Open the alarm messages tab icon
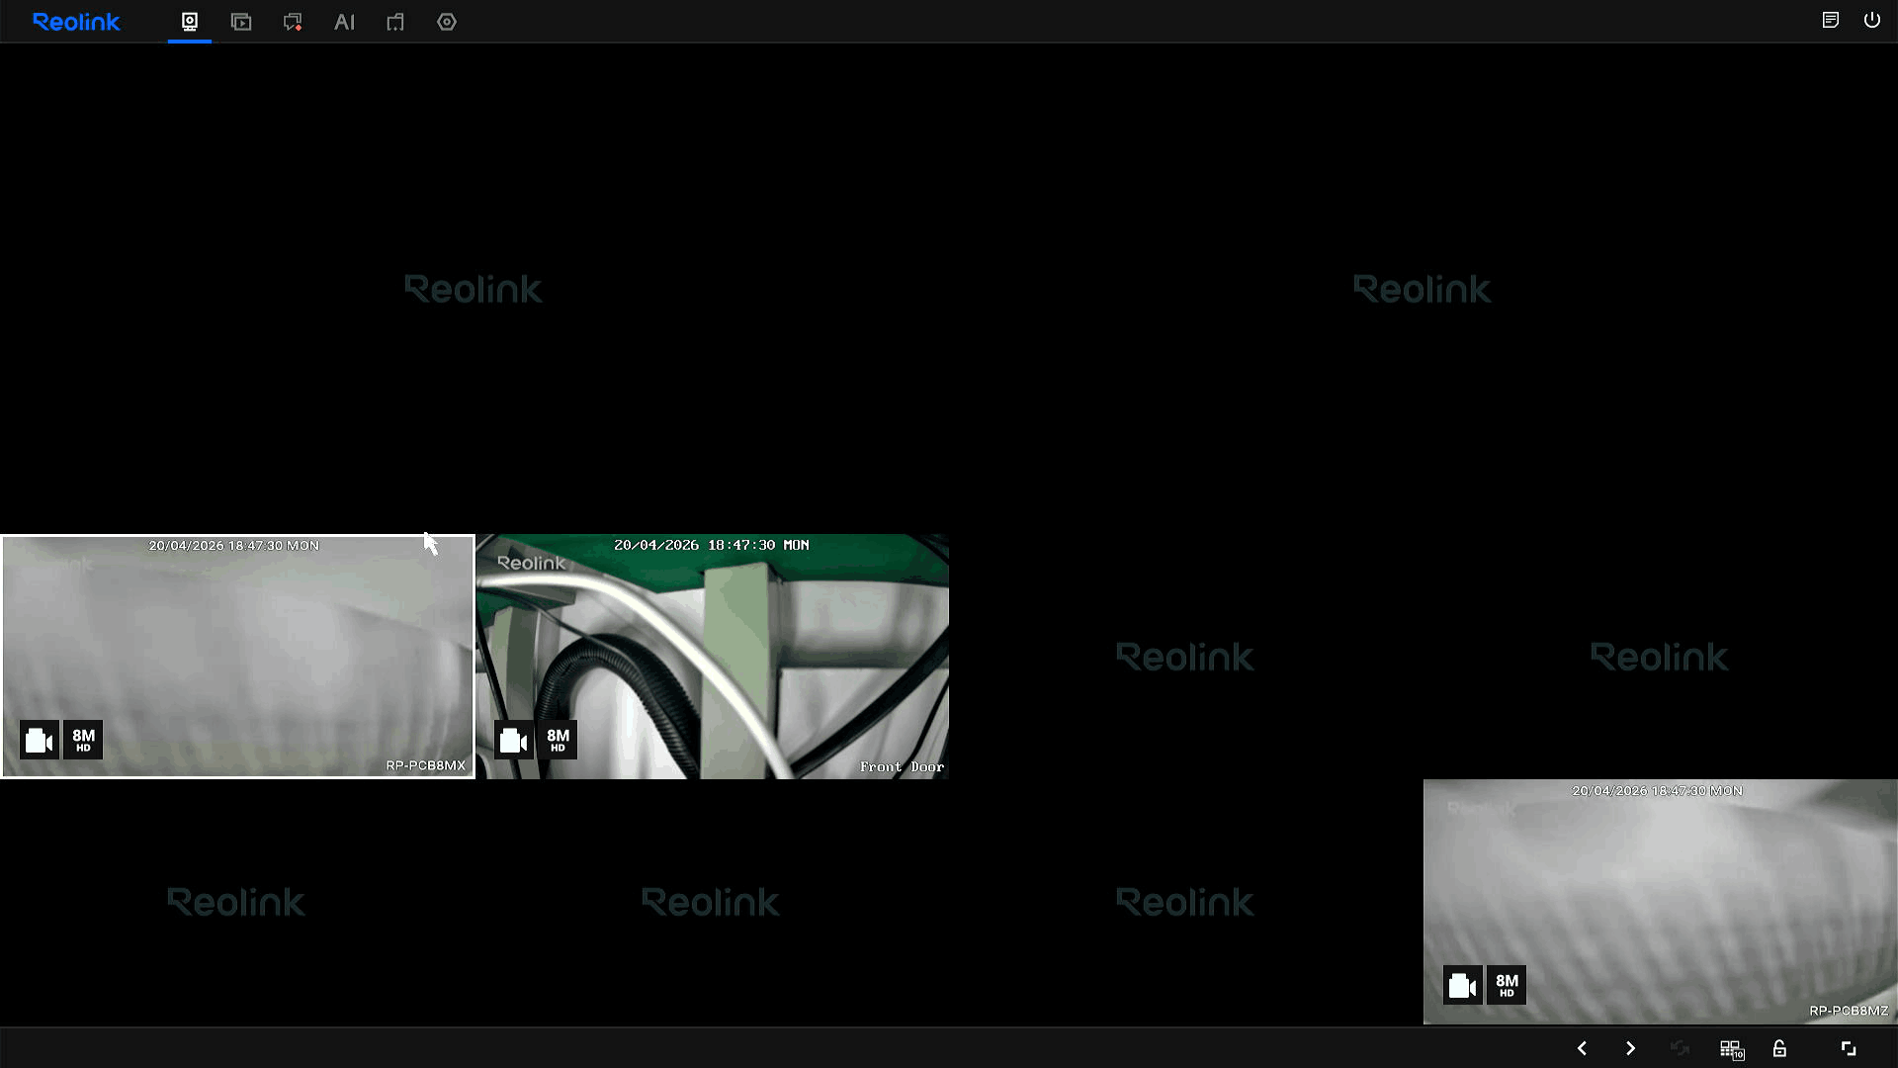This screenshot has height=1068, width=1898. tap(293, 22)
